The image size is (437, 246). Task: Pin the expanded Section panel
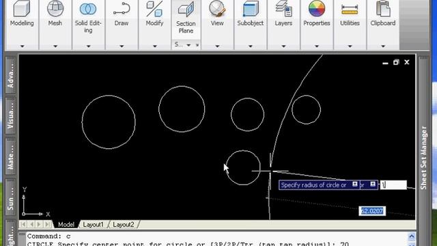(x=197, y=45)
